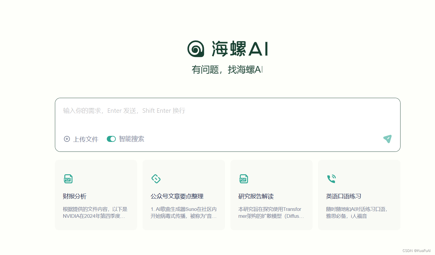Click the 有问题，找海螺AI tagline
This screenshot has height=255, width=435.
(x=227, y=70)
